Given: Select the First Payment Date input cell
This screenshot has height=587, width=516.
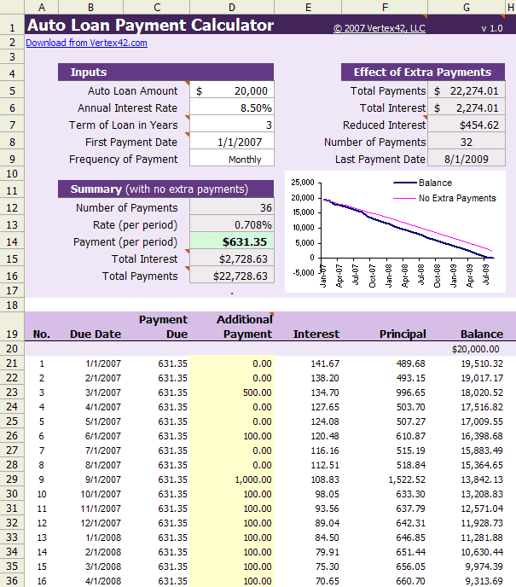Looking at the screenshot, I should 231,142.
